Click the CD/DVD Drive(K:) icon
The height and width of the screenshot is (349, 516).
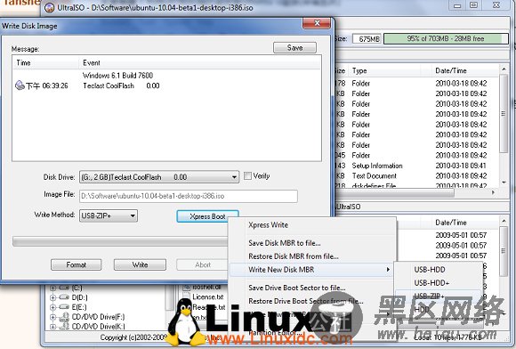64,326
